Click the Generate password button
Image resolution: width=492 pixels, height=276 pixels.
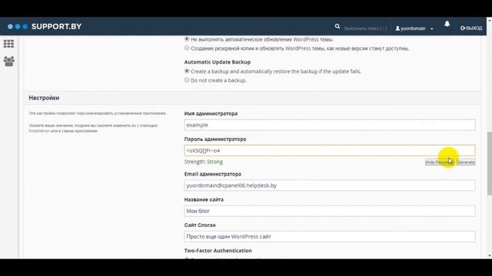point(466,162)
